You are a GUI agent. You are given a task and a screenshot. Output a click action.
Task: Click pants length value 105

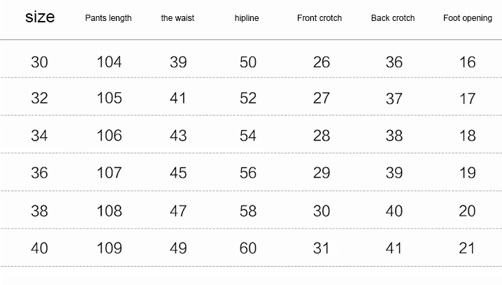[x=109, y=98]
